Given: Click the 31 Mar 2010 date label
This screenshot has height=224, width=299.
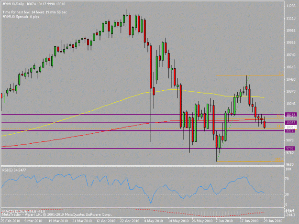Looking at the screenshot, I should tap(82, 221).
